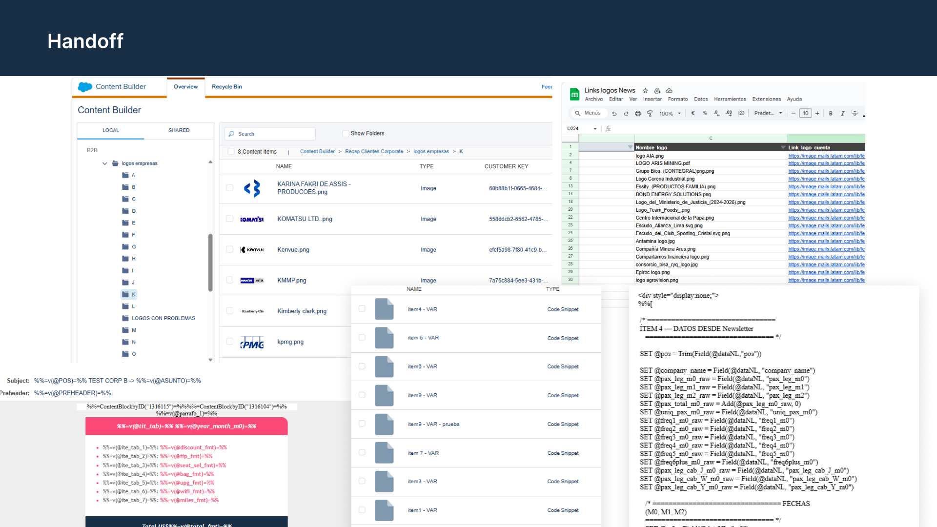Select checkbox next to item4 - VAR
Image resolution: width=937 pixels, height=527 pixels.
pos(362,309)
